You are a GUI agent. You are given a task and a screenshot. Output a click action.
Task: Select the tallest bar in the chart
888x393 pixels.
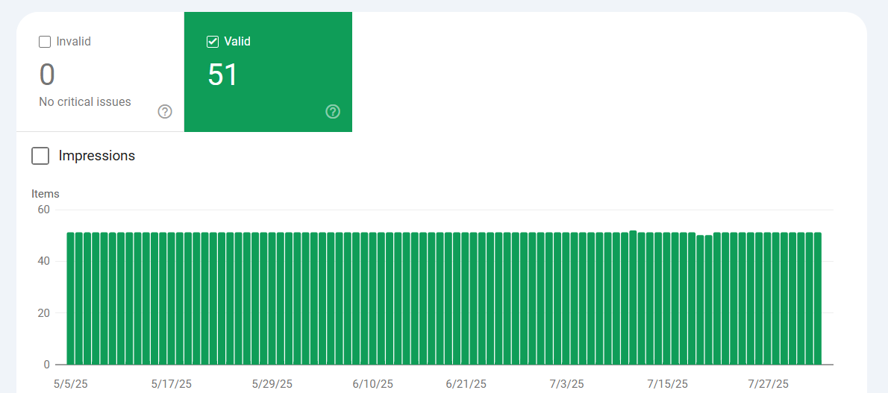633,298
